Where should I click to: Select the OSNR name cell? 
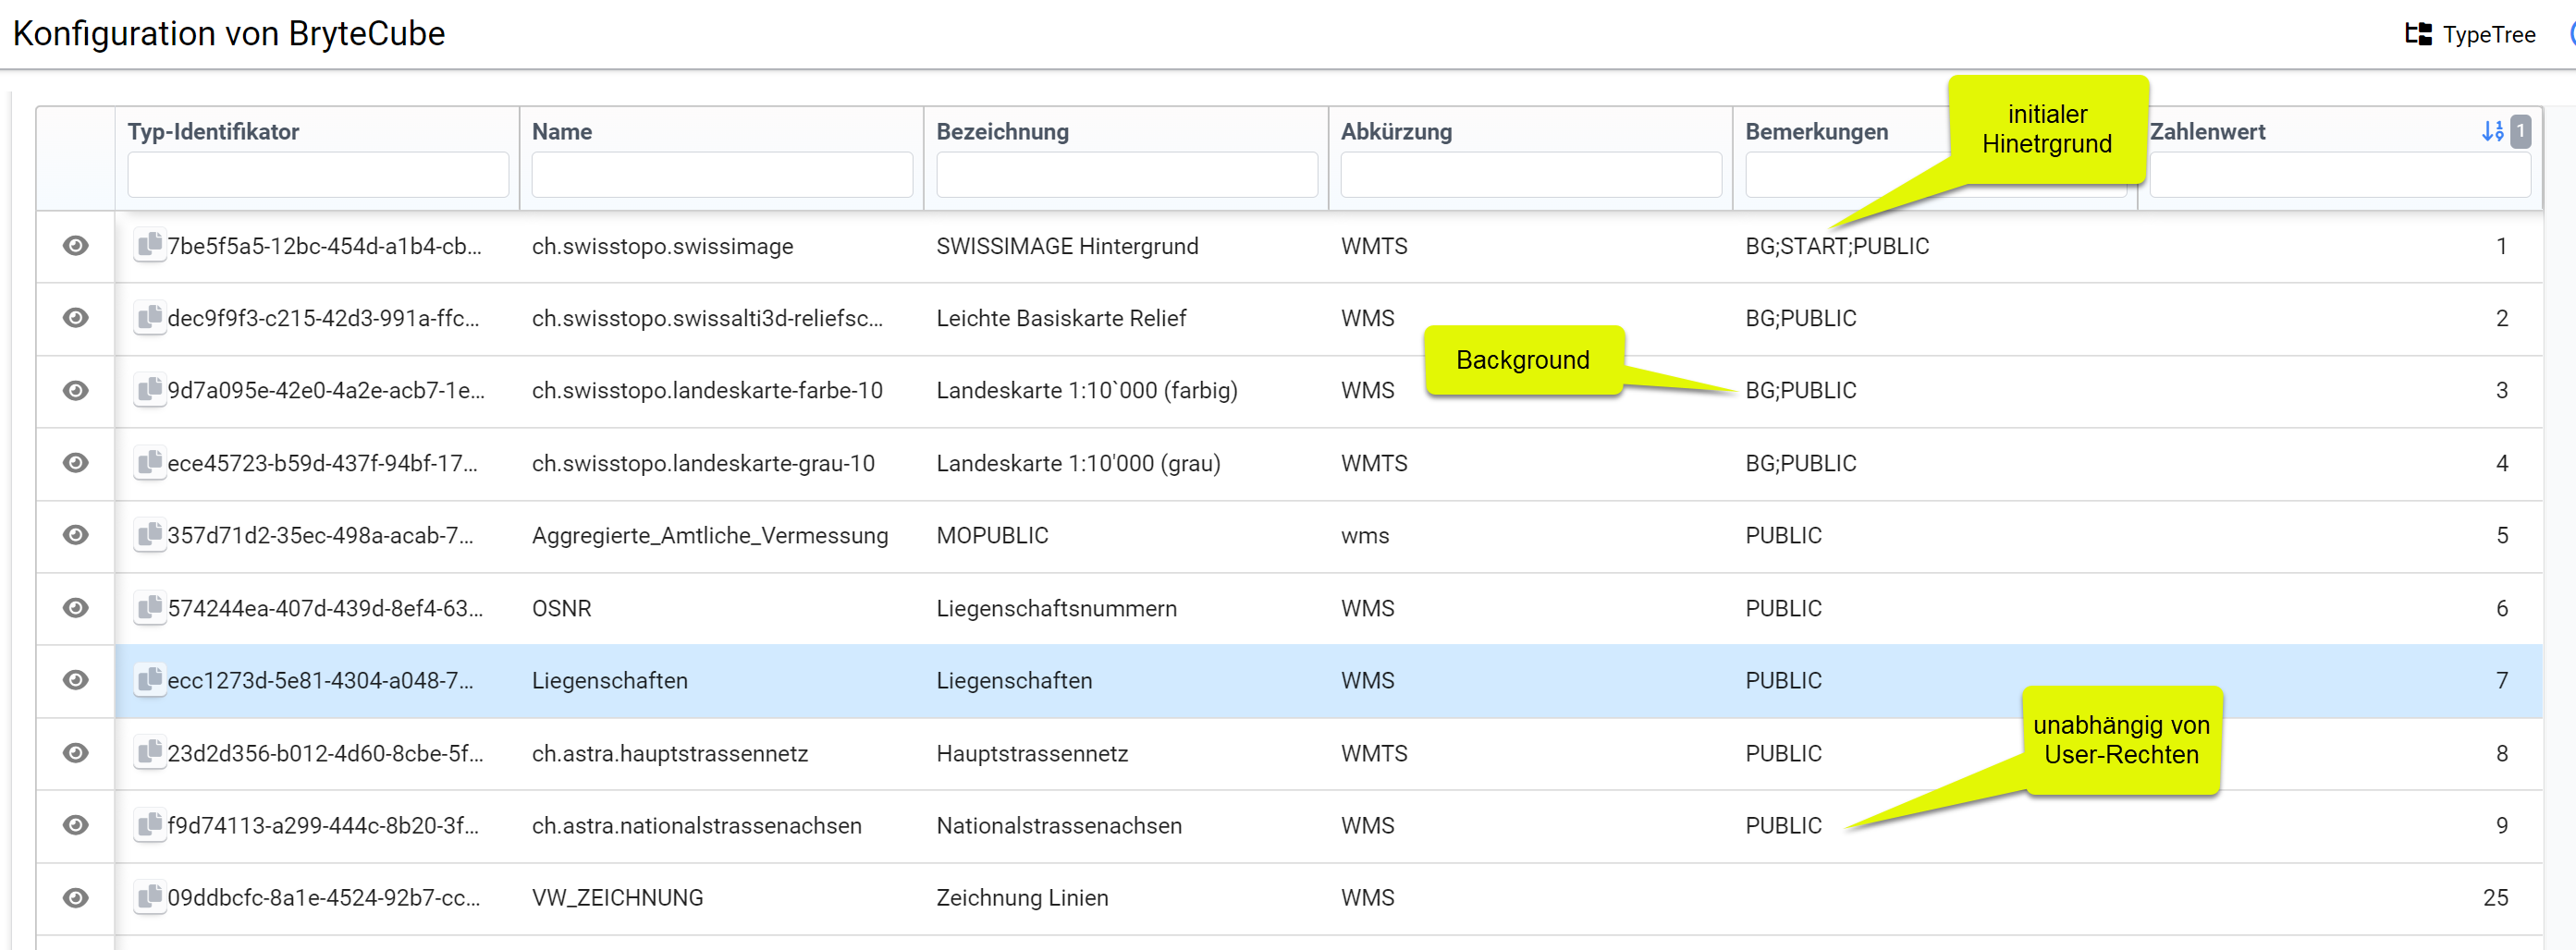tap(562, 608)
